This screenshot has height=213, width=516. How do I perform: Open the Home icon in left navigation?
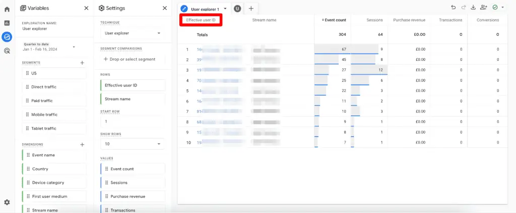pyautogui.click(x=7, y=9)
